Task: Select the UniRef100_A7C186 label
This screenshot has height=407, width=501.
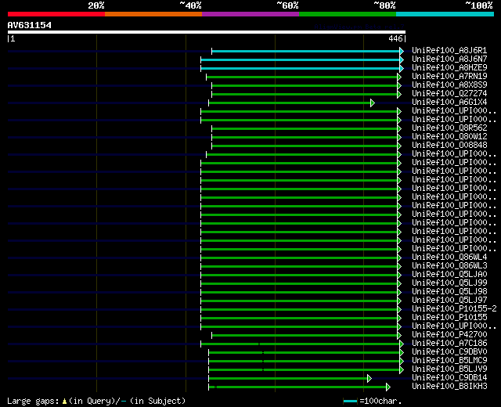Action: [449, 344]
